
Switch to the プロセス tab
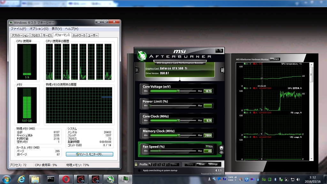(x=36, y=35)
